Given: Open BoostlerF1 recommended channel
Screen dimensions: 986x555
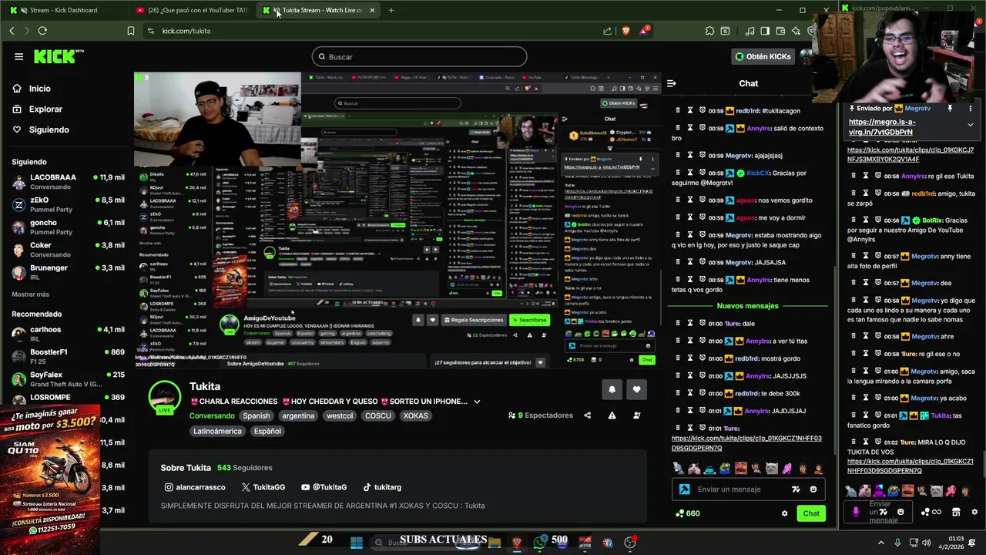Looking at the screenshot, I should click(x=68, y=356).
